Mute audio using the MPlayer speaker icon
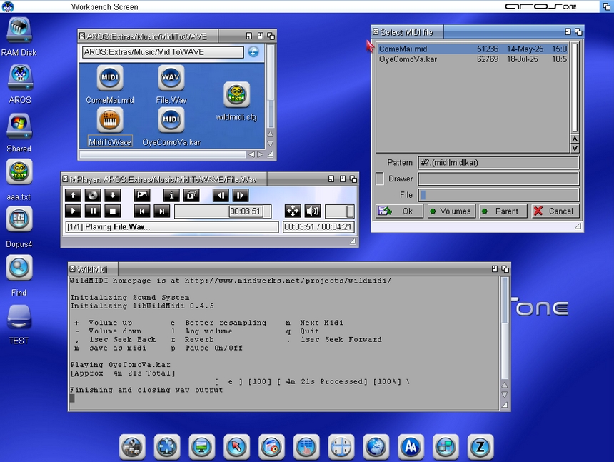The image size is (614, 462). point(312,211)
